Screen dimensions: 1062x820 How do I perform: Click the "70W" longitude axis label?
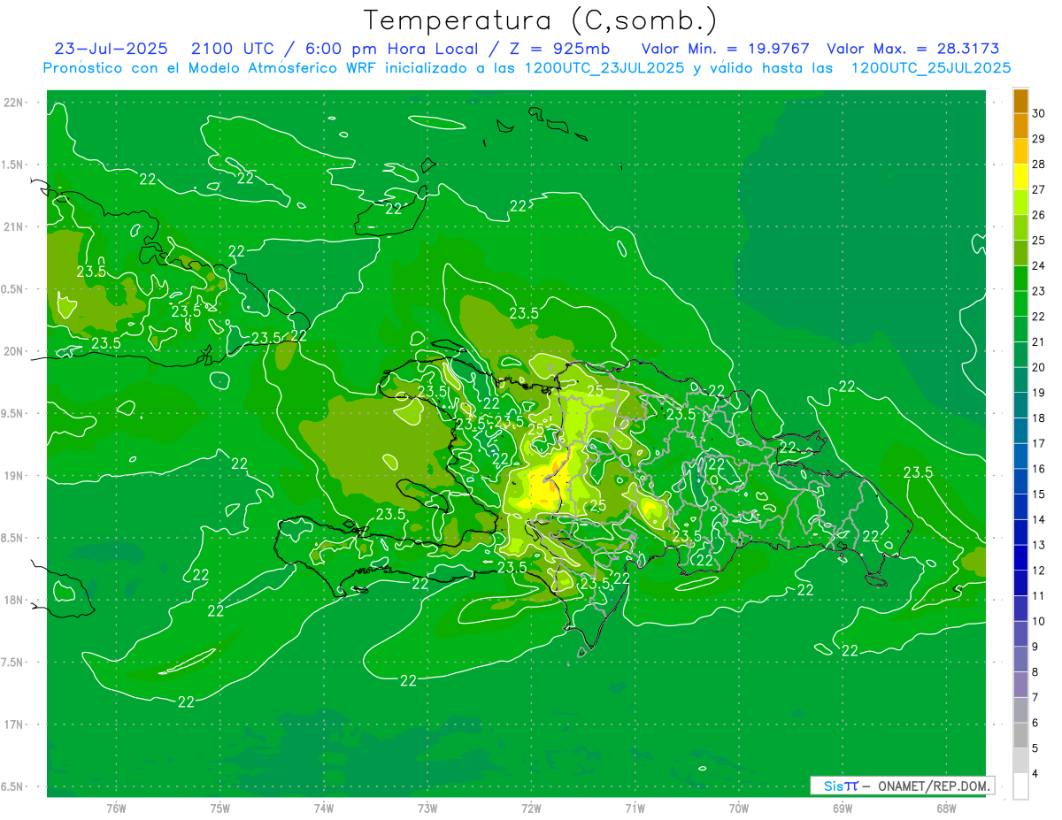(739, 808)
